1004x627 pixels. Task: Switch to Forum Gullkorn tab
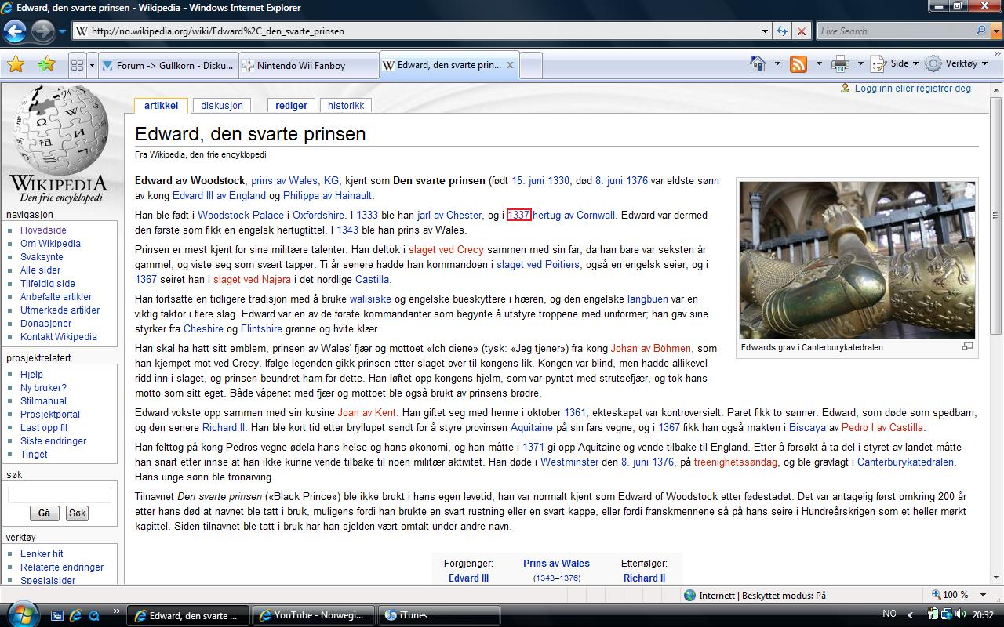pyautogui.click(x=168, y=66)
